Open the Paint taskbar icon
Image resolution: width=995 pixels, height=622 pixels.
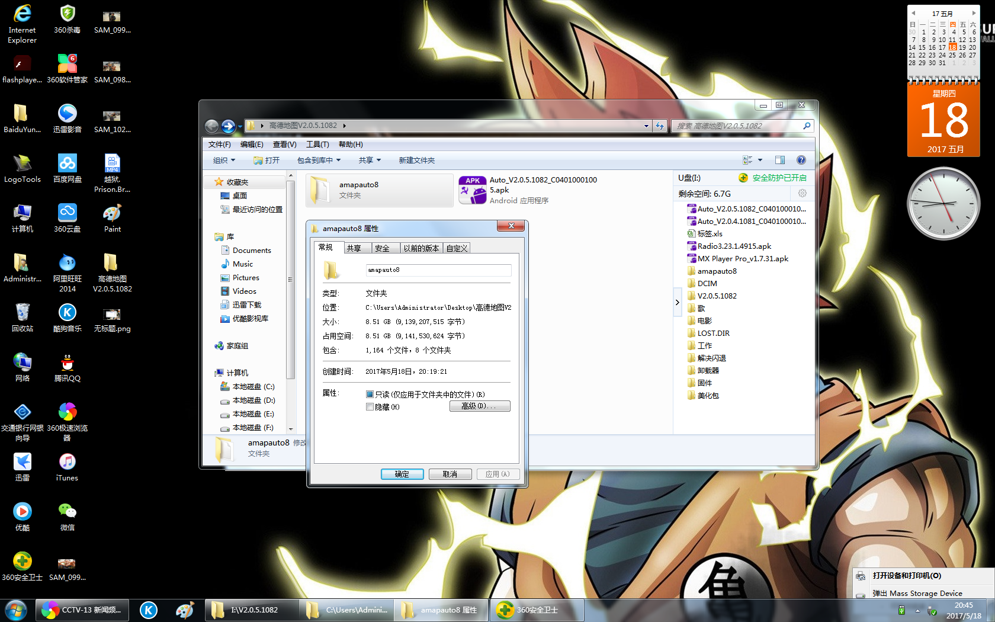coord(185,610)
